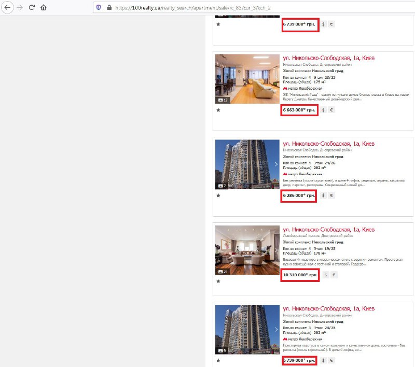Click metro icon in 6 286 000 listing
The height and width of the screenshot is (367, 415).
point(285,174)
